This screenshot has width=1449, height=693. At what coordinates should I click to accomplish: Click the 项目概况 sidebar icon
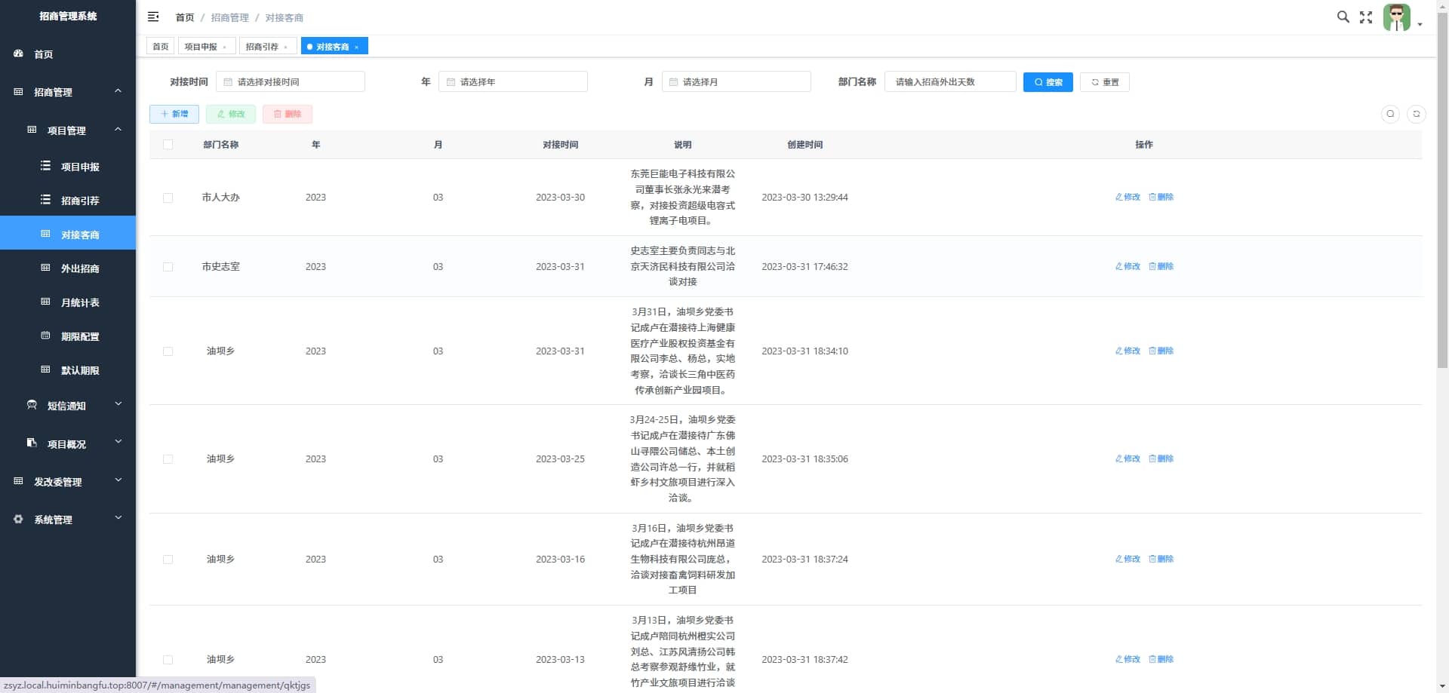[32, 443]
